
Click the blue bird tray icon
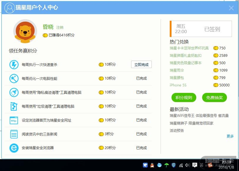145,165
